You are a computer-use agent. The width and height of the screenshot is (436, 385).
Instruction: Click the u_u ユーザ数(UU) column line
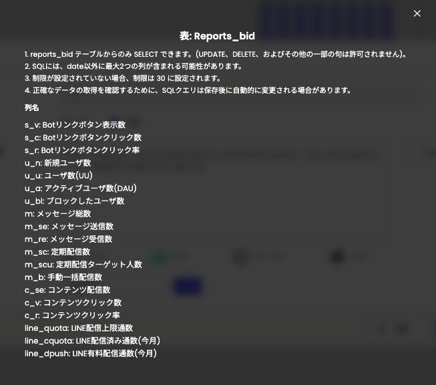pyautogui.click(x=59, y=176)
